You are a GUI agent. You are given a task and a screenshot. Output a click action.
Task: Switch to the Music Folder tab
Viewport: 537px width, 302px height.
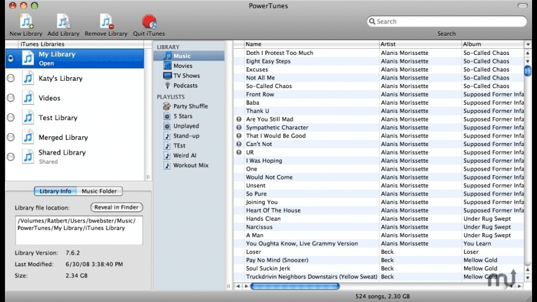point(99,191)
